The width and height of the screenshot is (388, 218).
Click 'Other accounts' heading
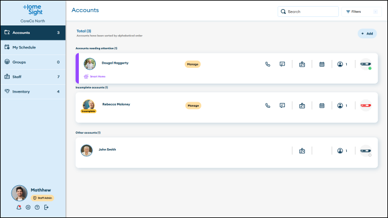pos(88,133)
